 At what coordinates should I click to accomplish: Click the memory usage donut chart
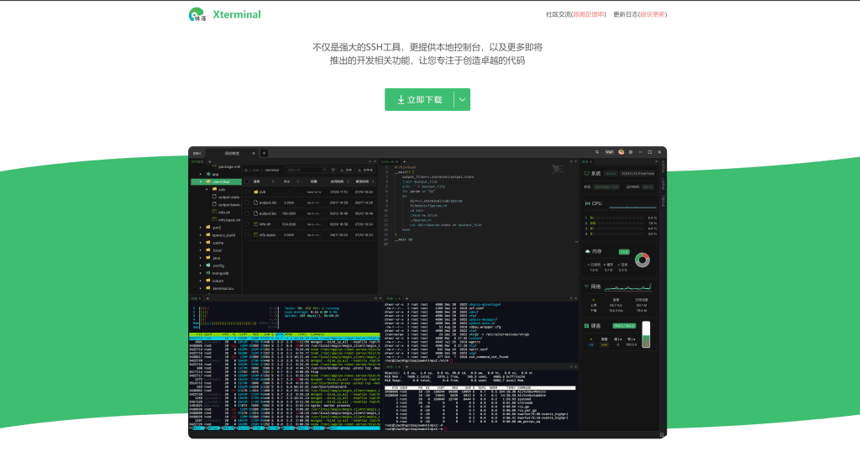[642, 260]
